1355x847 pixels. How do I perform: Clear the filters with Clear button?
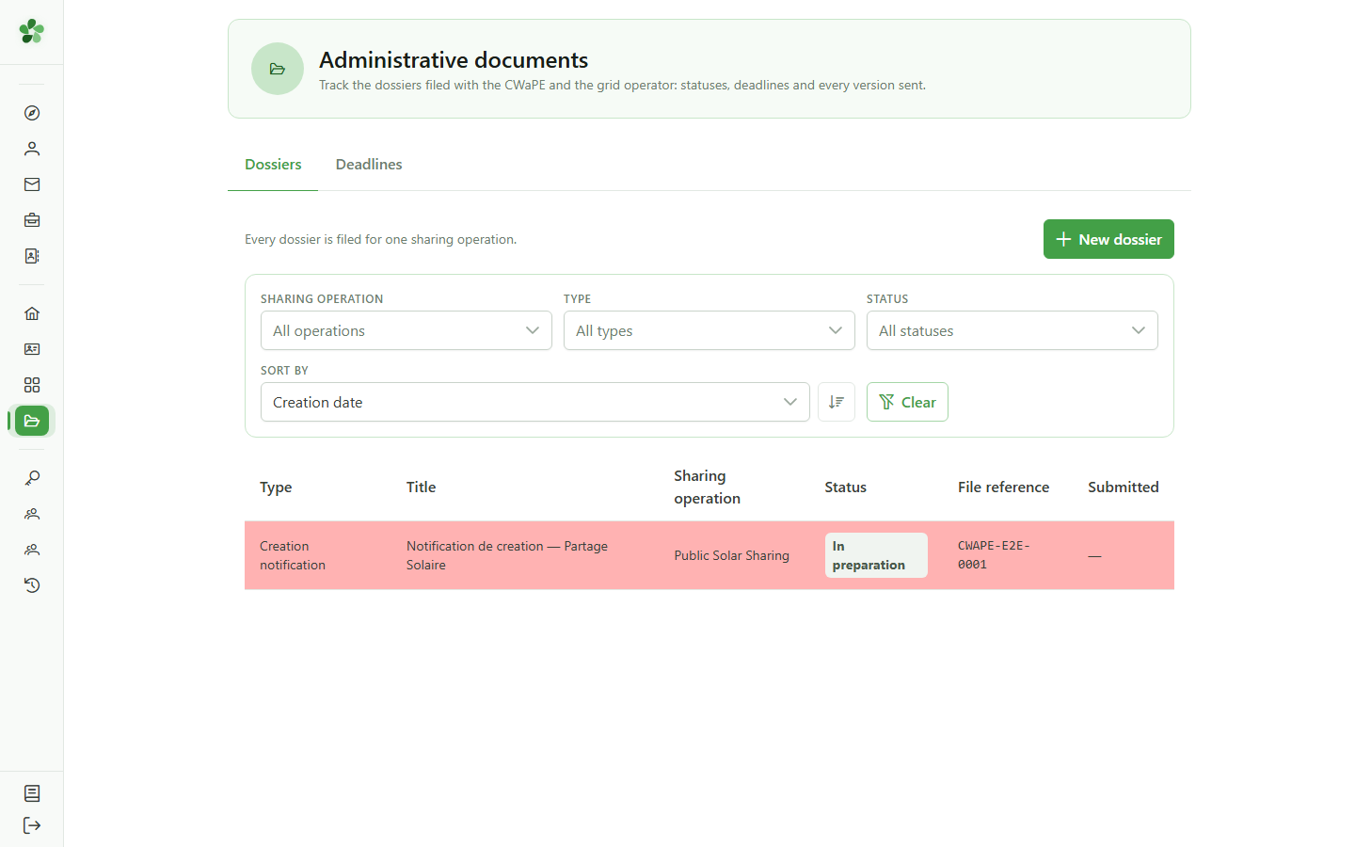tap(907, 402)
